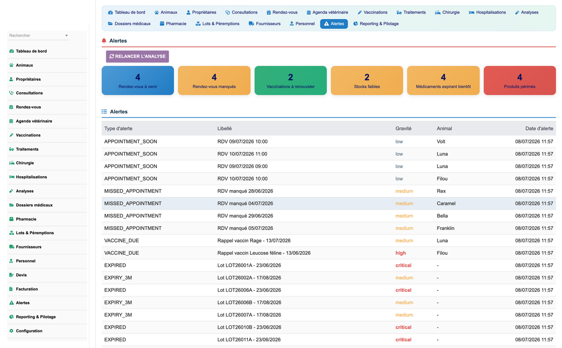Click Date d'alerte column header

point(539,128)
